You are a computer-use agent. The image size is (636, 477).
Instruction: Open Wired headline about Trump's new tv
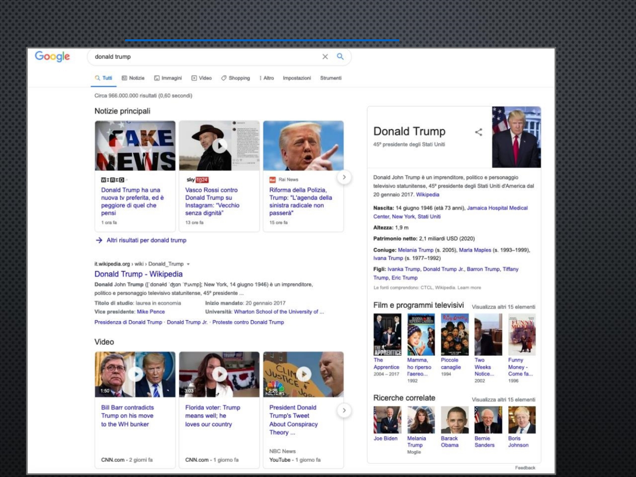pyautogui.click(x=133, y=201)
